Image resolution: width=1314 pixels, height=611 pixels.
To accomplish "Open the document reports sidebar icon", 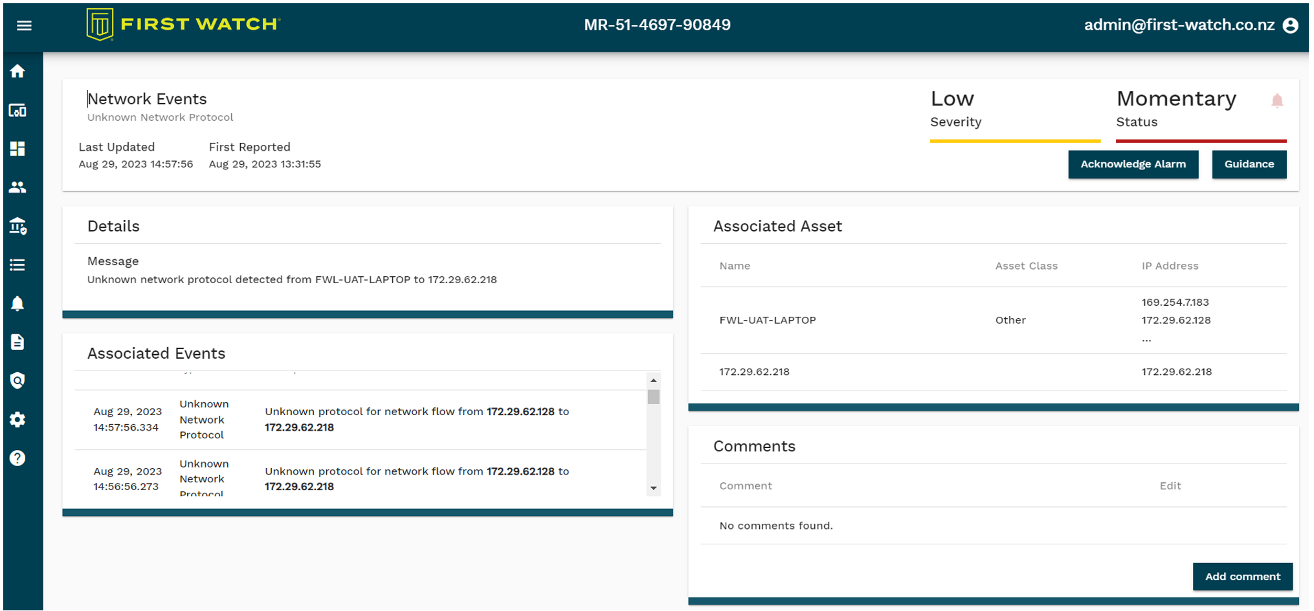I will 17,342.
